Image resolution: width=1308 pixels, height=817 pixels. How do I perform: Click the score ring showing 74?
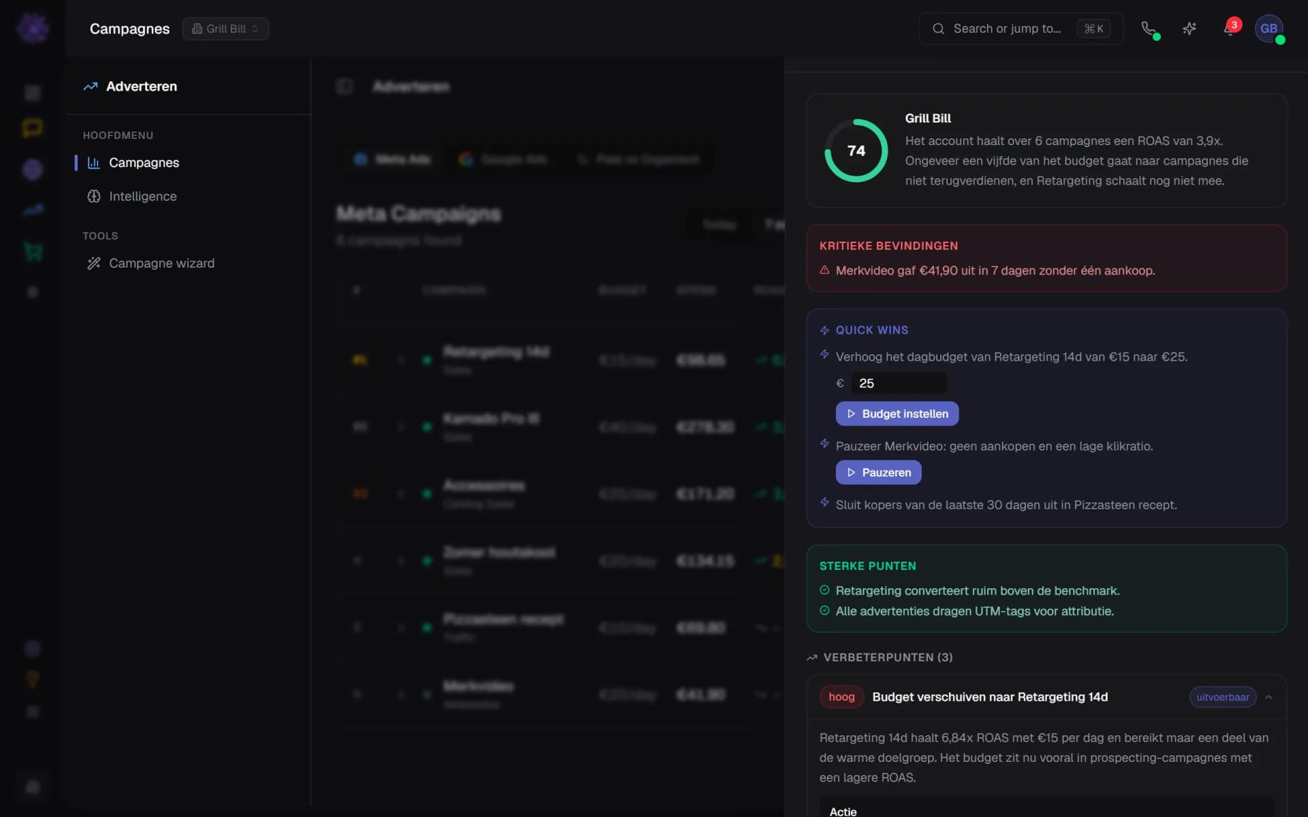(856, 150)
